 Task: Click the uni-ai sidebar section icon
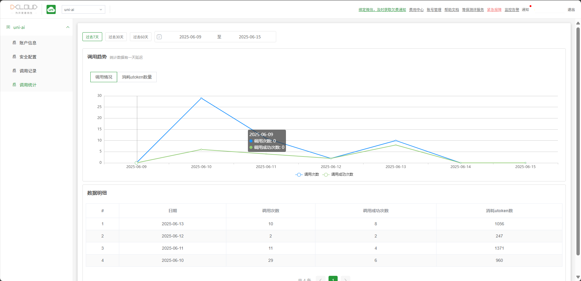[8, 27]
